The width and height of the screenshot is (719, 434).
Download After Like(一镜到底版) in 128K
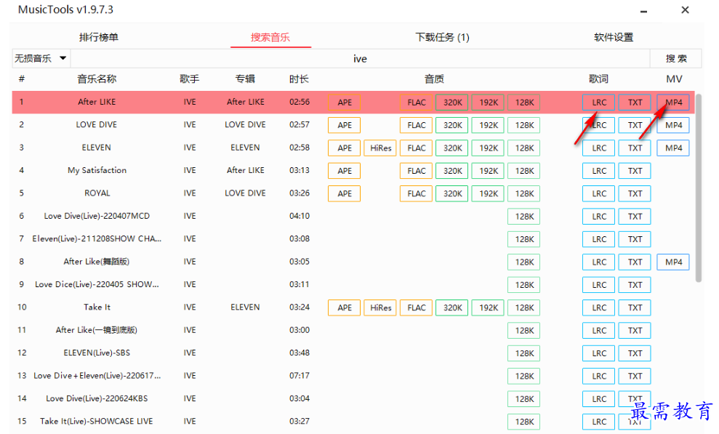pyautogui.click(x=524, y=331)
